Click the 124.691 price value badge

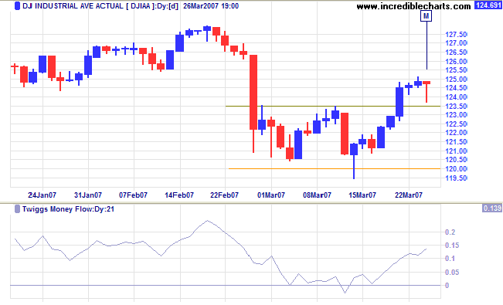pos(488,5)
